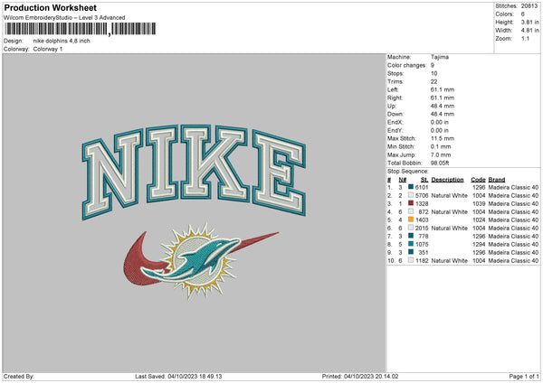
Task: Click the Stops value 10
Action: (433, 73)
